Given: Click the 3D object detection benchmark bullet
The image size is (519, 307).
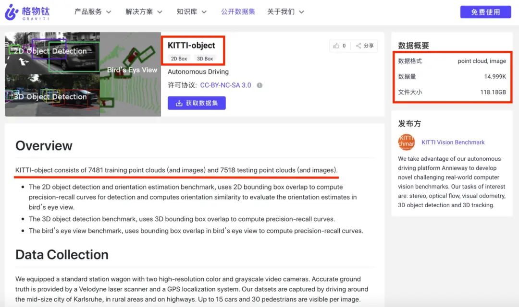Looking at the screenshot, I should click(182, 219).
